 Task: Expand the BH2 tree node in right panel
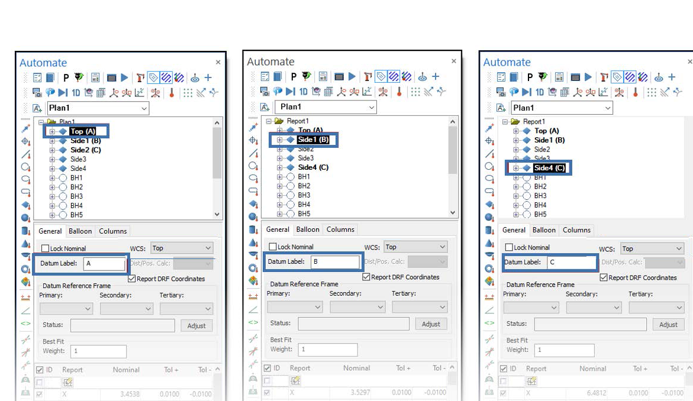[516, 187]
